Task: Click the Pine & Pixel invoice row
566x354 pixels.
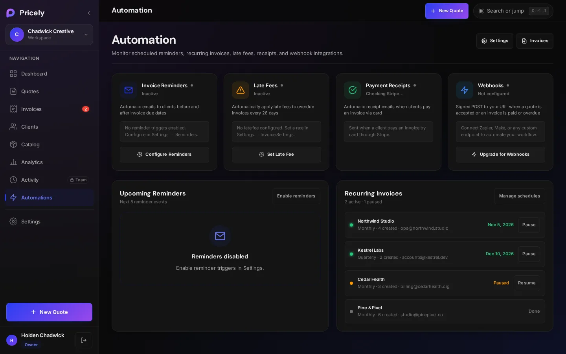Action: [445, 312]
